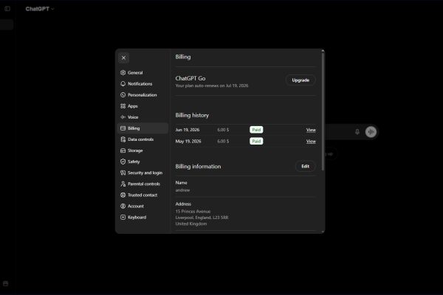Switch to Personalization settings tab
443x295 pixels.
(x=142, y=95)
